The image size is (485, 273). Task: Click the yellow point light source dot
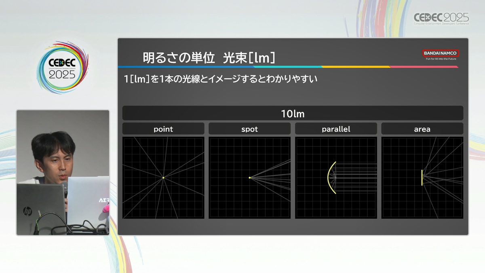click(x=163, y=178)
